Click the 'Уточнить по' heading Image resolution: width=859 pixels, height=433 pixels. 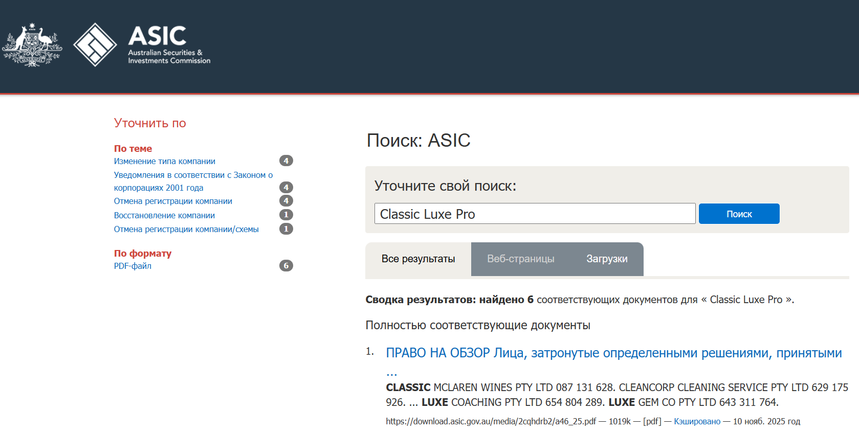coord(150,123)
